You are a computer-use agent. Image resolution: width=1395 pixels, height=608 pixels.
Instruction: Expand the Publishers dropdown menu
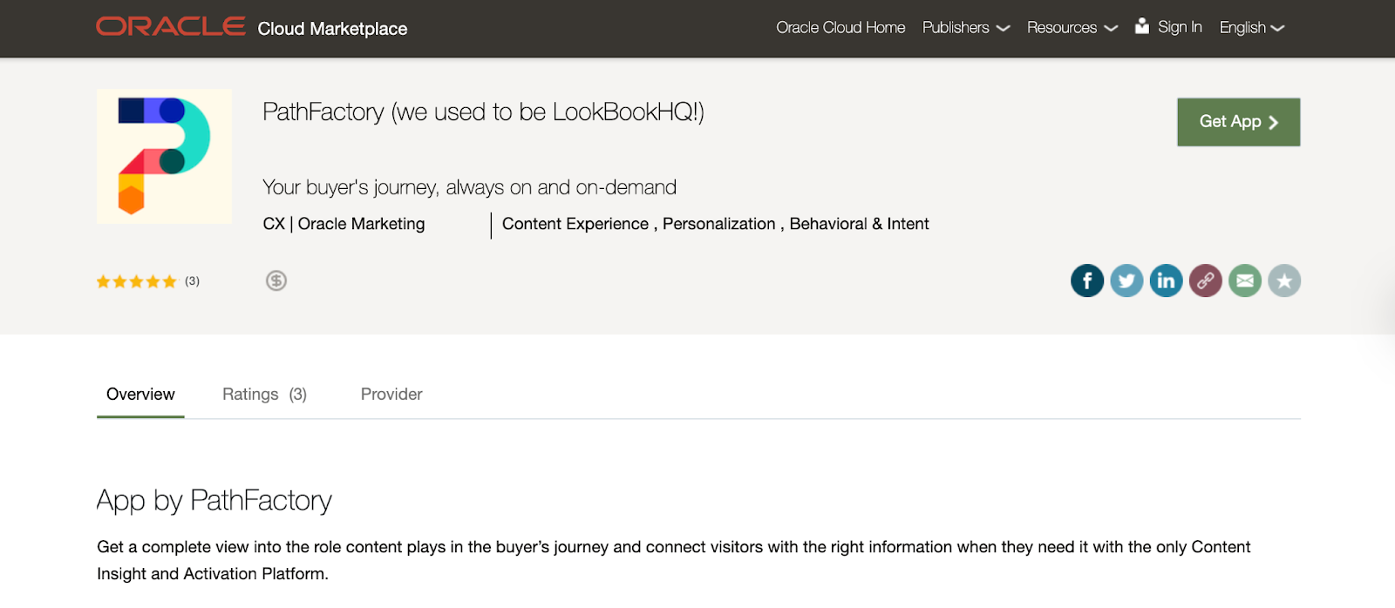click(966, 28)
